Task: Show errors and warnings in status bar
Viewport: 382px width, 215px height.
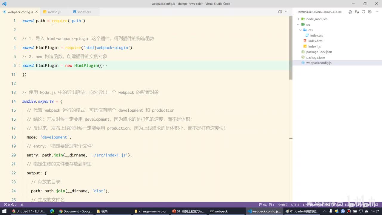Action: tap(10, 205)
